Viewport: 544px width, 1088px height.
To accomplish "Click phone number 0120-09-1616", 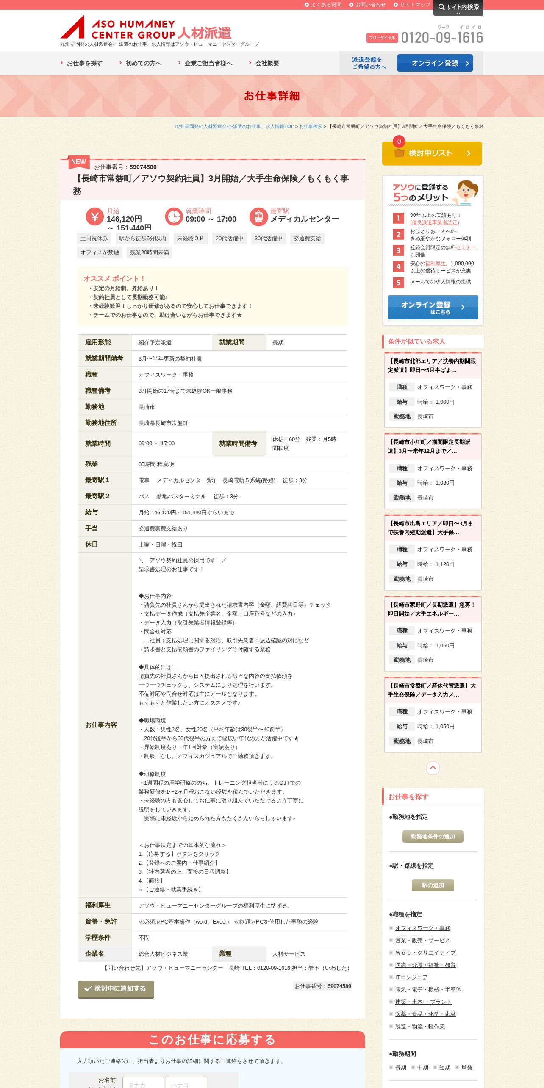I will coord(442,38).
